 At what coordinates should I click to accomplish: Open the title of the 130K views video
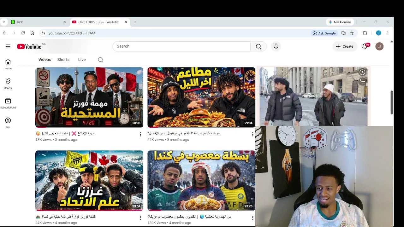[189, 217]
